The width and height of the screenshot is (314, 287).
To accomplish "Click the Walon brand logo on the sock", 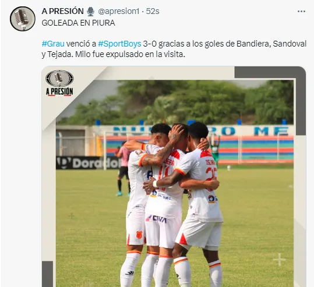I will click(x=129, y=273).
